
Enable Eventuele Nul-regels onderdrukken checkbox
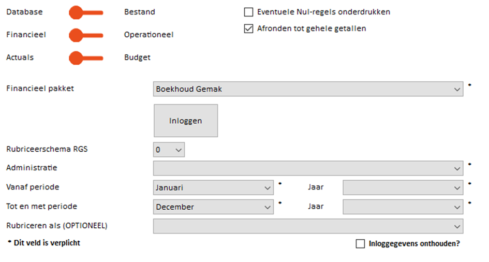[248, 12]
